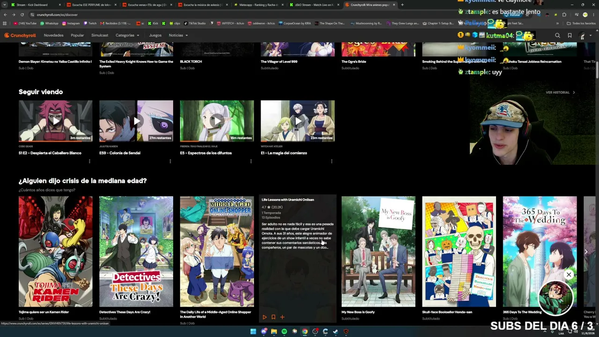Open a new browser tab

point(402,5)
